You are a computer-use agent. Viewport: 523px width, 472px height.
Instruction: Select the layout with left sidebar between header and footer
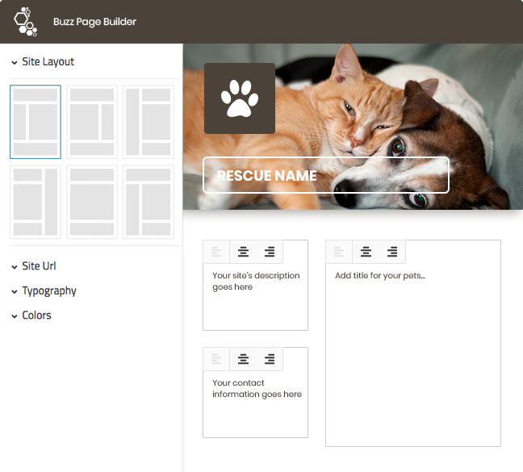(x=36, y=122)
